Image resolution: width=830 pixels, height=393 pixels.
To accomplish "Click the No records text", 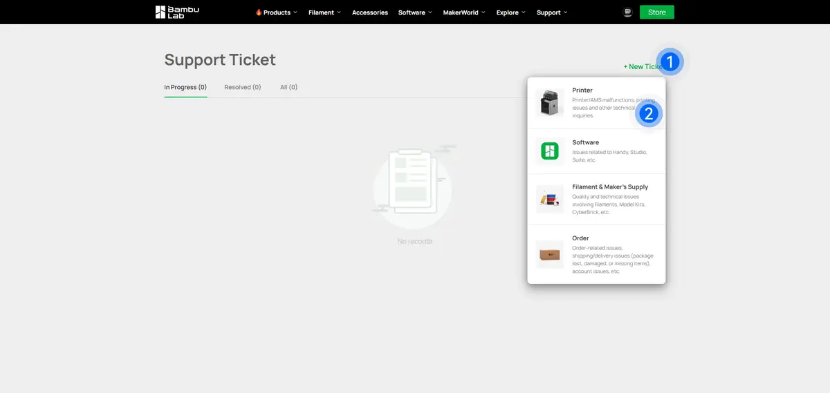I will 415,241.
